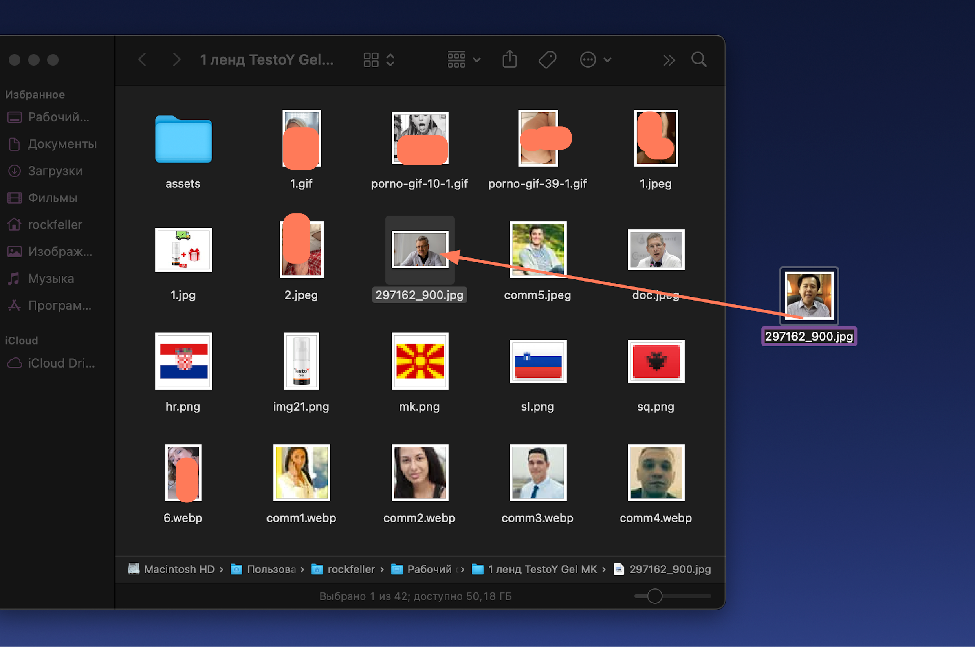Select the assets folder icon
Image resolution: width=975 pixels, height=647 pixels.
pos(183,139)
